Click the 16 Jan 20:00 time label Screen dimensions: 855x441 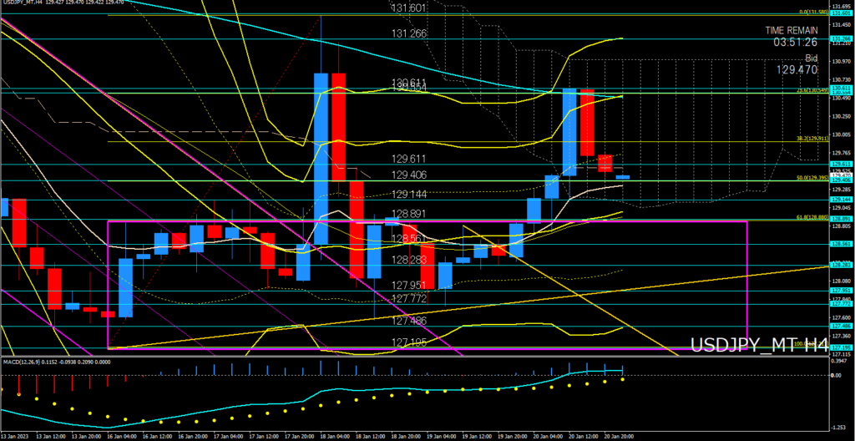click(x=193, y=437)
